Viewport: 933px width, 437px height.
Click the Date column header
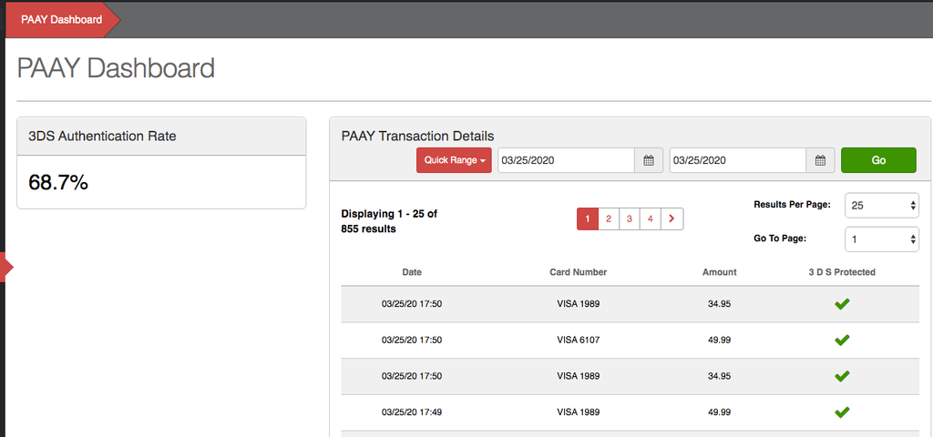tap(412, 272)
